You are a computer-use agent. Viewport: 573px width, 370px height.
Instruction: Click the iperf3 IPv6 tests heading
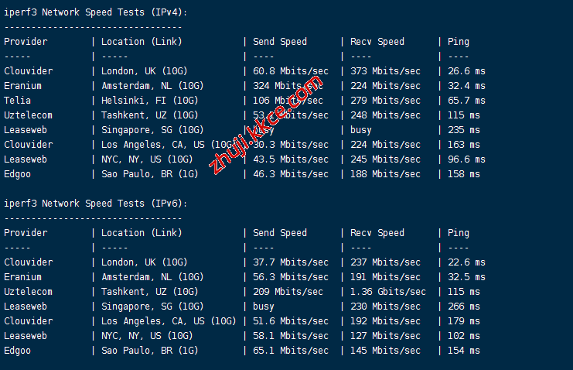coord(95,204)
